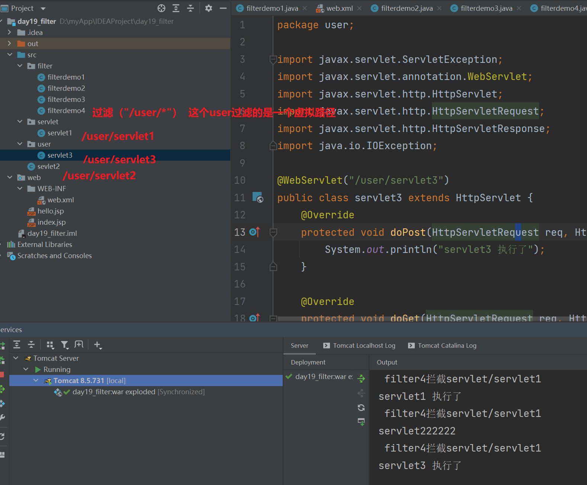Viewport: 587px width, 485px height.
Task: Click External Libraries node
Action: (45, 244)
